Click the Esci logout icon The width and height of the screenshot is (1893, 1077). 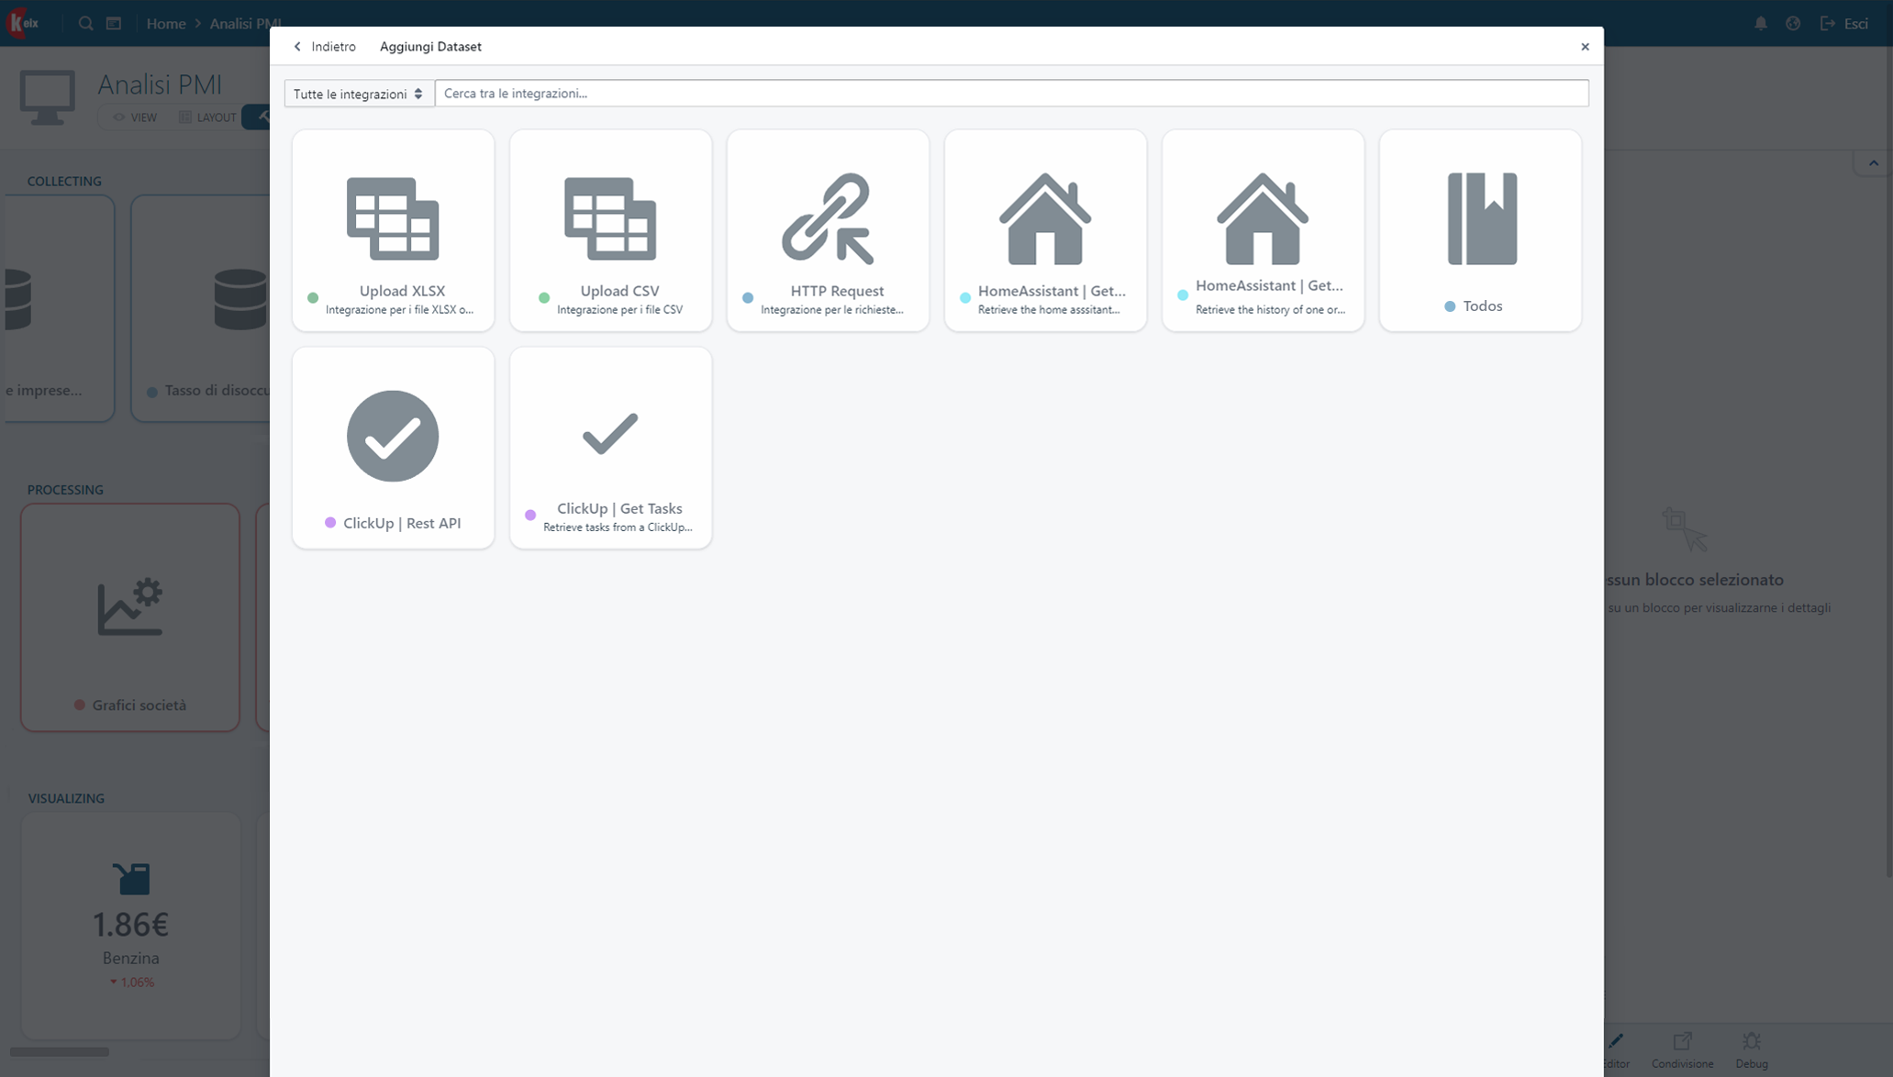tap(1827, 23)
